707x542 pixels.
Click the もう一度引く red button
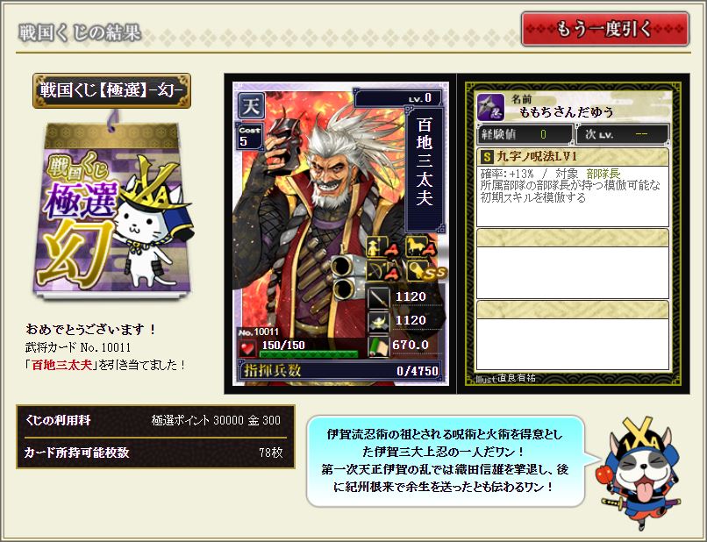pyautogui.click(x=605, y=29)
